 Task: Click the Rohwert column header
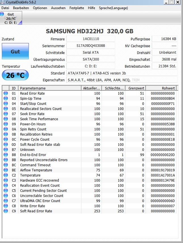tap(161, 88)
